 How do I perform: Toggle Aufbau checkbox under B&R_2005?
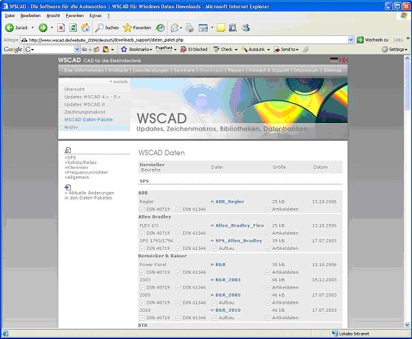[x=215, y=302]
